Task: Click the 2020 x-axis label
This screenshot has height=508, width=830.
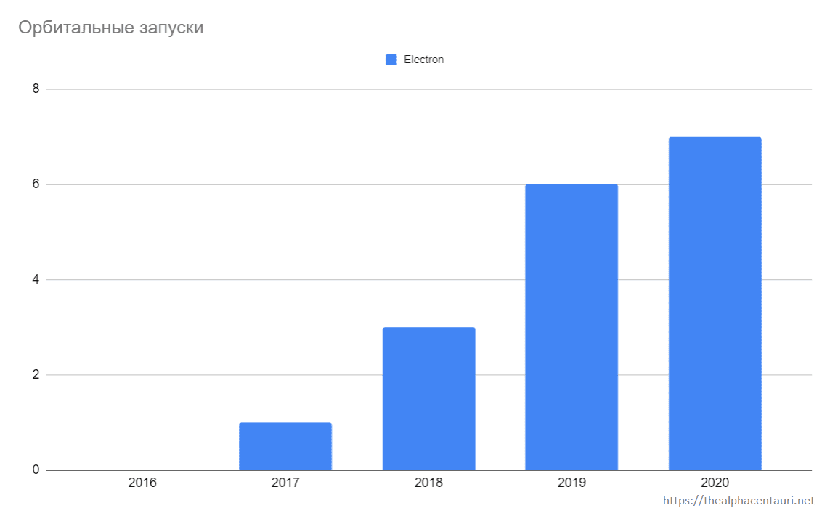Action: click(x=715, y=483)
